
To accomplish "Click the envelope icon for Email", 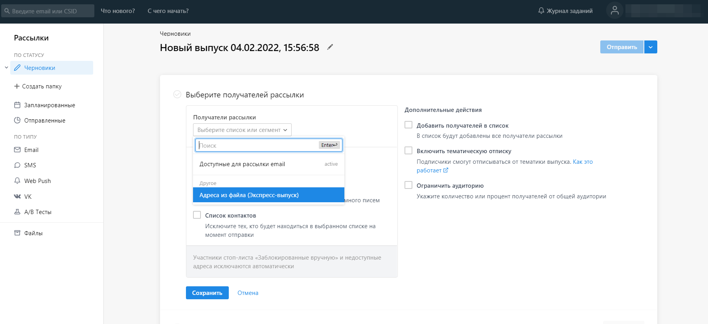I will coord(17,150).
